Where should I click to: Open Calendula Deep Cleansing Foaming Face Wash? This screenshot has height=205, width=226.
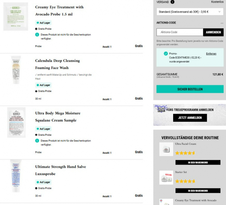pos(52,64)
